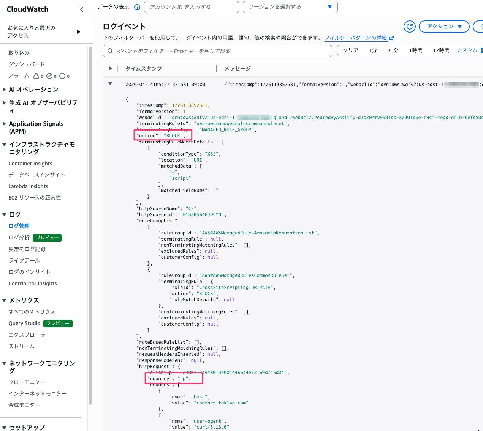Image resolution: width=483 pixels, height=431 pixels.
Task: Select the 1分 time range
Action: (x=373, y=50)
